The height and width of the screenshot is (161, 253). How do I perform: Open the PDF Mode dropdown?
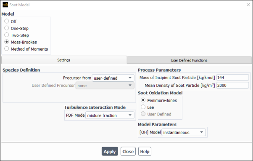[110, 115]
